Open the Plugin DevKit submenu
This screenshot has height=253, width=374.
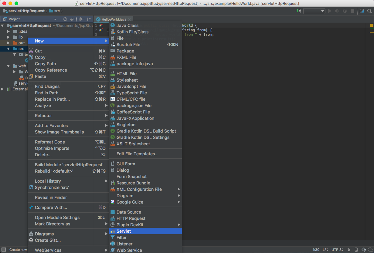pos(145,225)
